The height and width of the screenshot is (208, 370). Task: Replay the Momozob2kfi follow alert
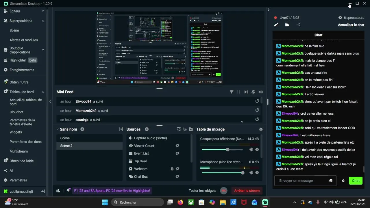pos(257,110)
